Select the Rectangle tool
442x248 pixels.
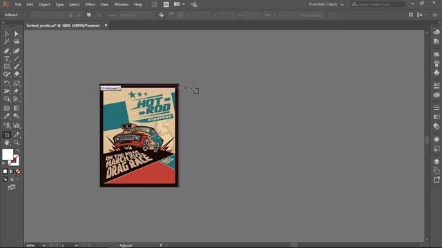pos(7,66)
